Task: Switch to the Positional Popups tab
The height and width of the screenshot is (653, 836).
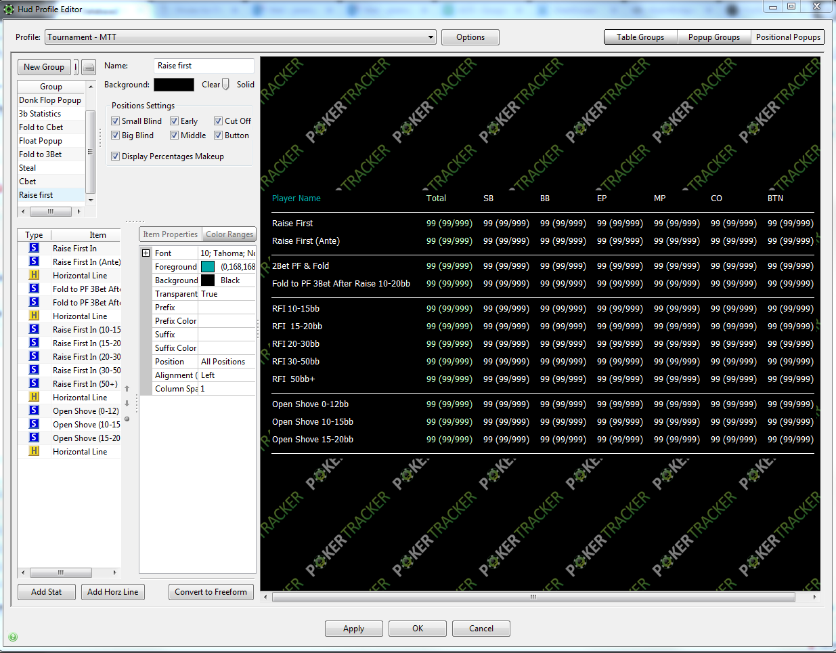Action: click(x=788, y=37)
